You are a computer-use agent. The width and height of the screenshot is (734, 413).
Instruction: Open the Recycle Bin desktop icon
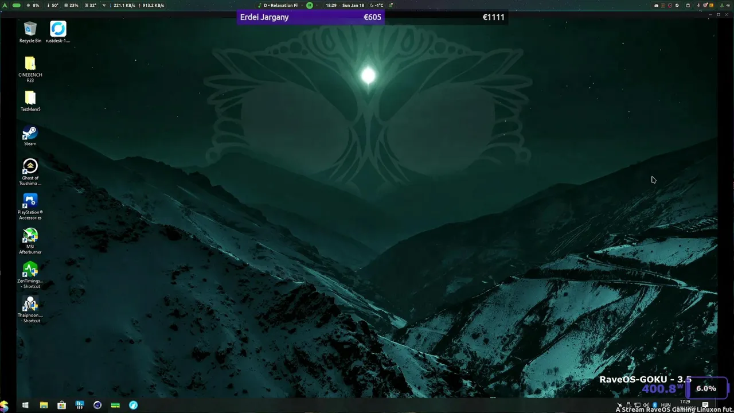[30, 32]
